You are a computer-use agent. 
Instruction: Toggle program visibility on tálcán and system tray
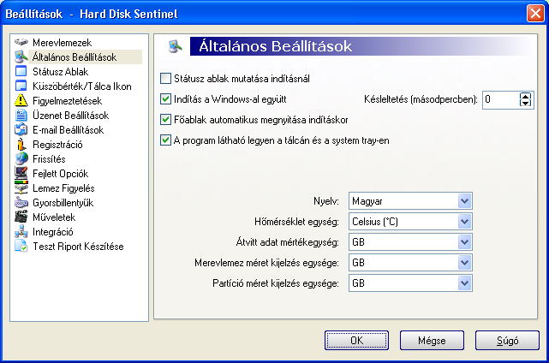tap(165, 140)
